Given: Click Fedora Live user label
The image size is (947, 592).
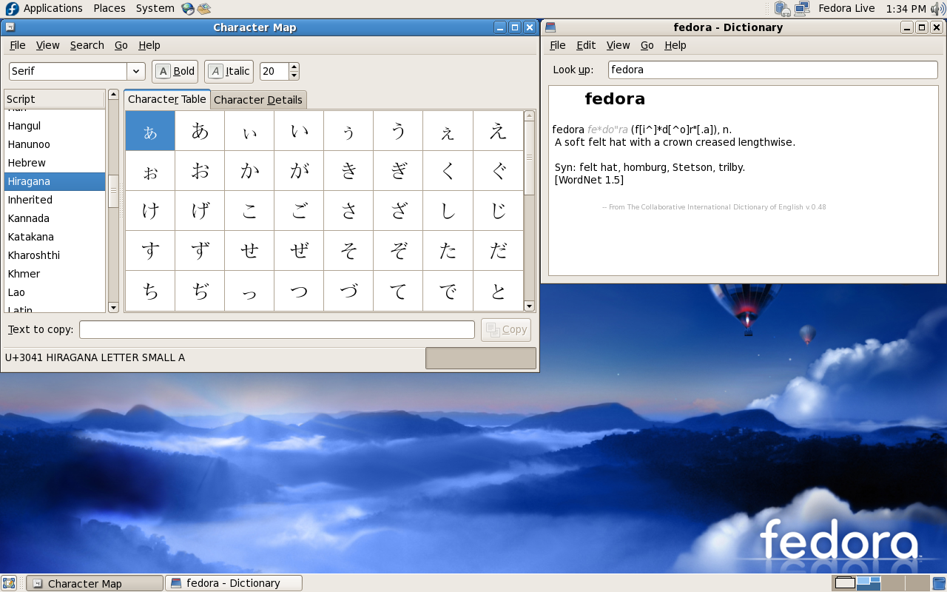Looking at the screenshot, I should click(x=846, y=8).
